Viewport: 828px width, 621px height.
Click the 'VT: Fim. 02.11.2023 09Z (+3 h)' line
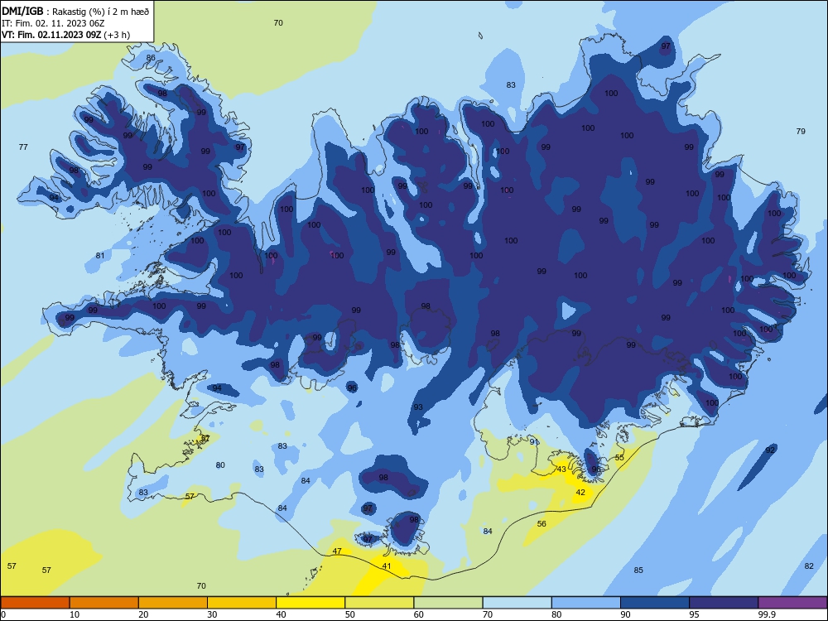[x=66, y=35]
